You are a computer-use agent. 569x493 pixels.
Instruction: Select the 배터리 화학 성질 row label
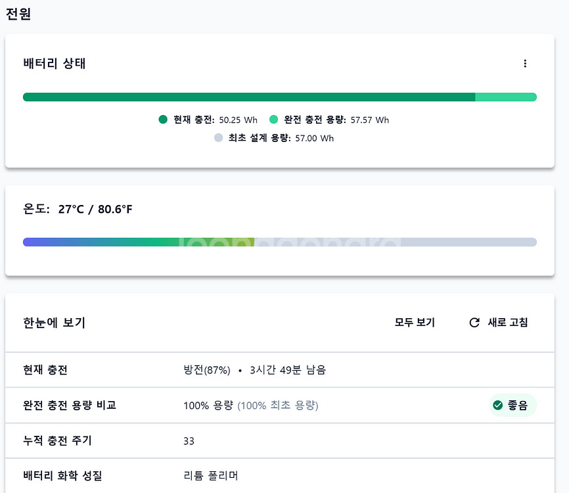pyautogui.click(x=62, y=475)
